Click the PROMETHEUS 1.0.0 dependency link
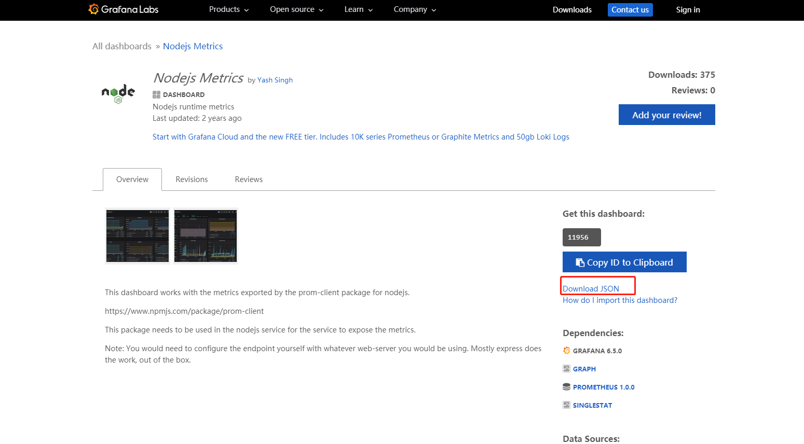Screen dimensions: 804x444 click(604, 387)
